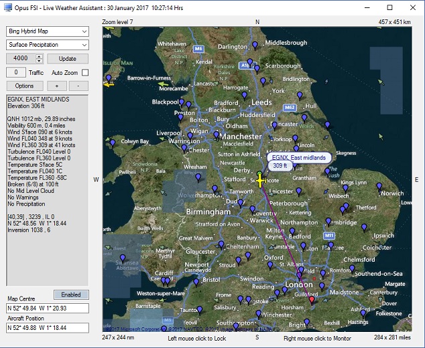Viewport: 425px width, 348px height.
Task: Click the Map Centre coordinates field
Action: [48, 309]
